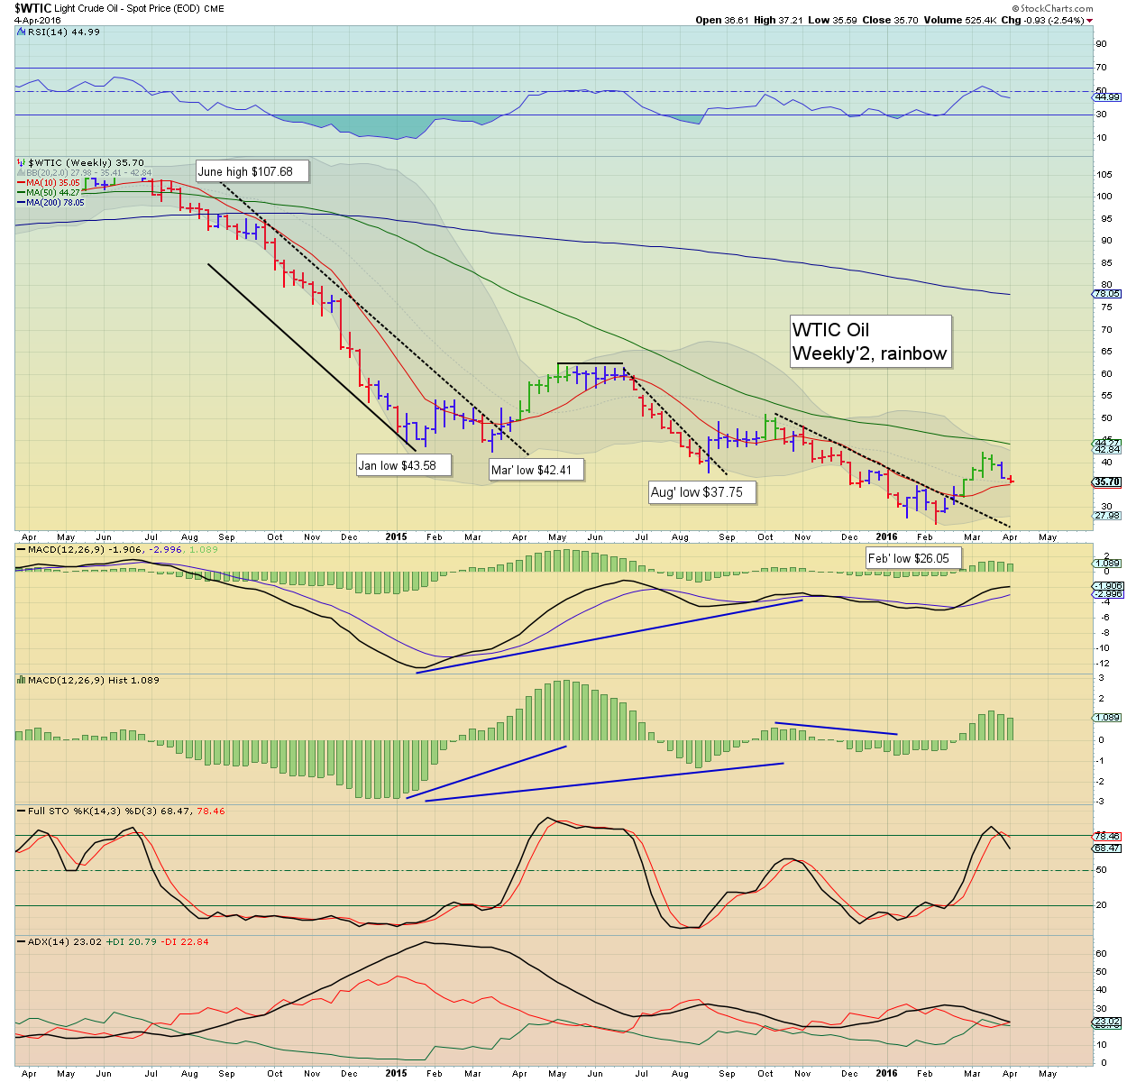Click the RSI(14) 44.99 indicator label
Screen dimensions: 1127x1082
(63, 32)
